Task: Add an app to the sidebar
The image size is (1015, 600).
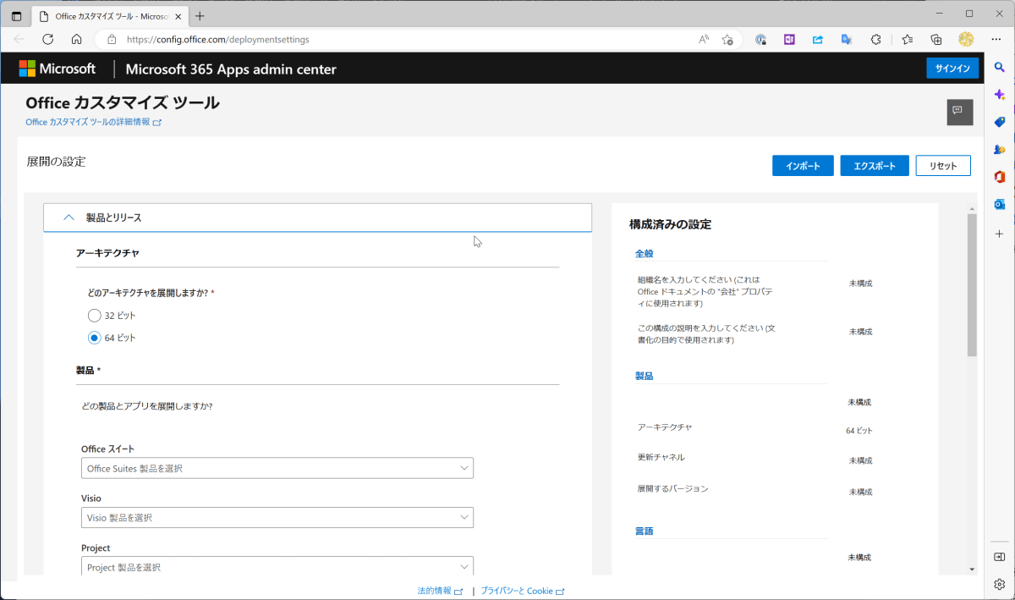Action: (x=999, y=233)
